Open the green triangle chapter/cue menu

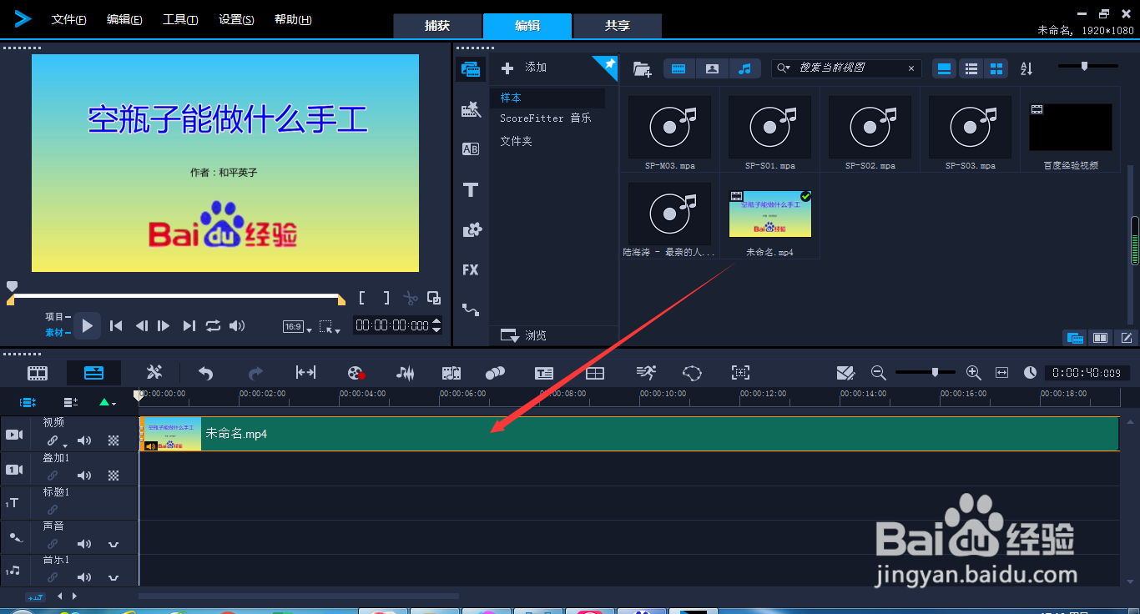click(x=108, y=402)
